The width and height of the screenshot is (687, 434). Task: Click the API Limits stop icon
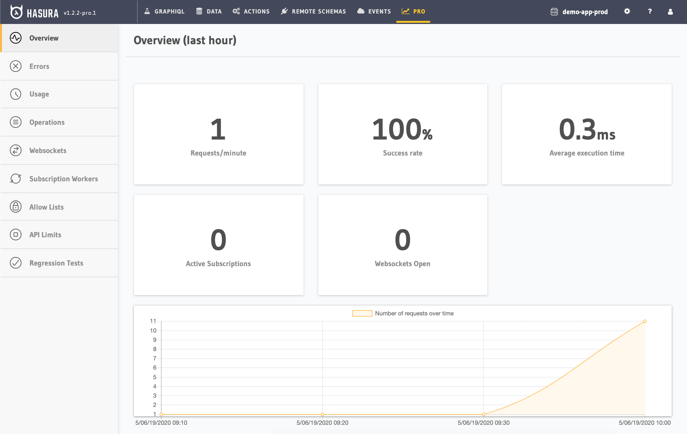point(16,235)
